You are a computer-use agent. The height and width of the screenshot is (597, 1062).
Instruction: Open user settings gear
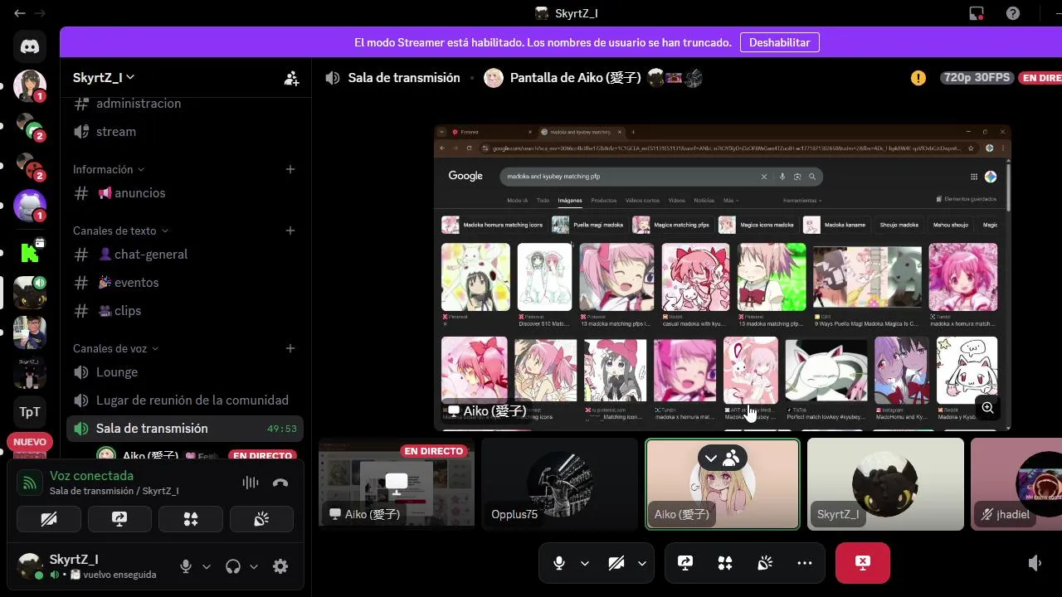280,566
